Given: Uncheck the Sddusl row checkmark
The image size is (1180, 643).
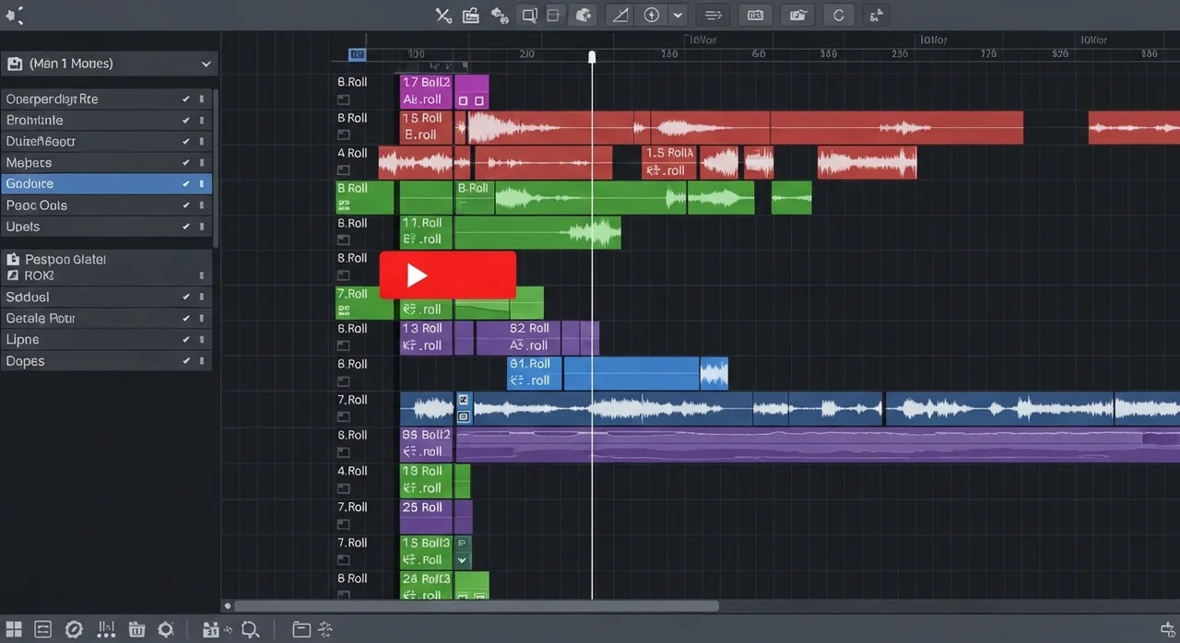Looking at the screenshot, I should (x=187, y=298).
